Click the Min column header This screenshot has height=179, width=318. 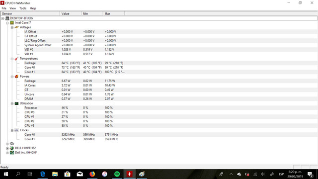(92, 13)
